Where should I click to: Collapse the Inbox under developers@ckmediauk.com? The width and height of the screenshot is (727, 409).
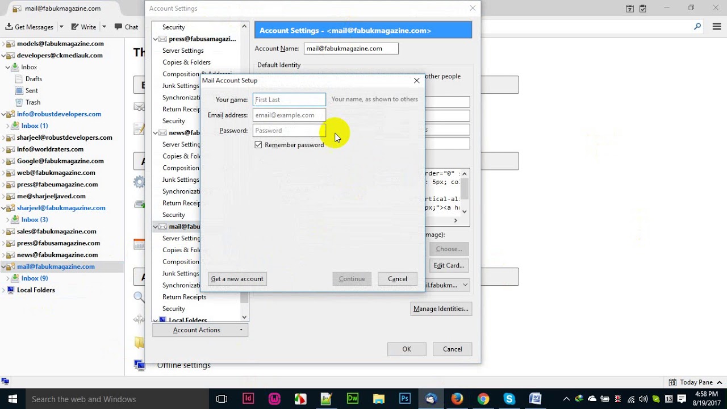8,68
